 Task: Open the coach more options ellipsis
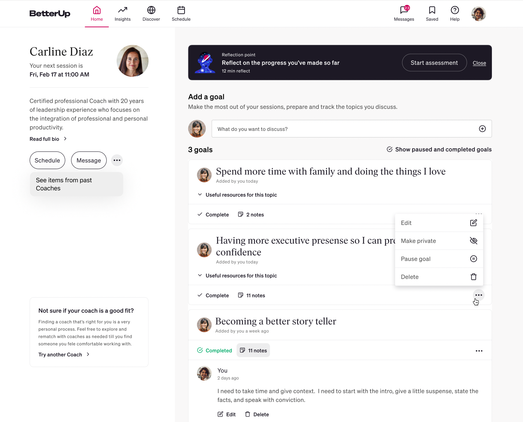tap(117, 160)
